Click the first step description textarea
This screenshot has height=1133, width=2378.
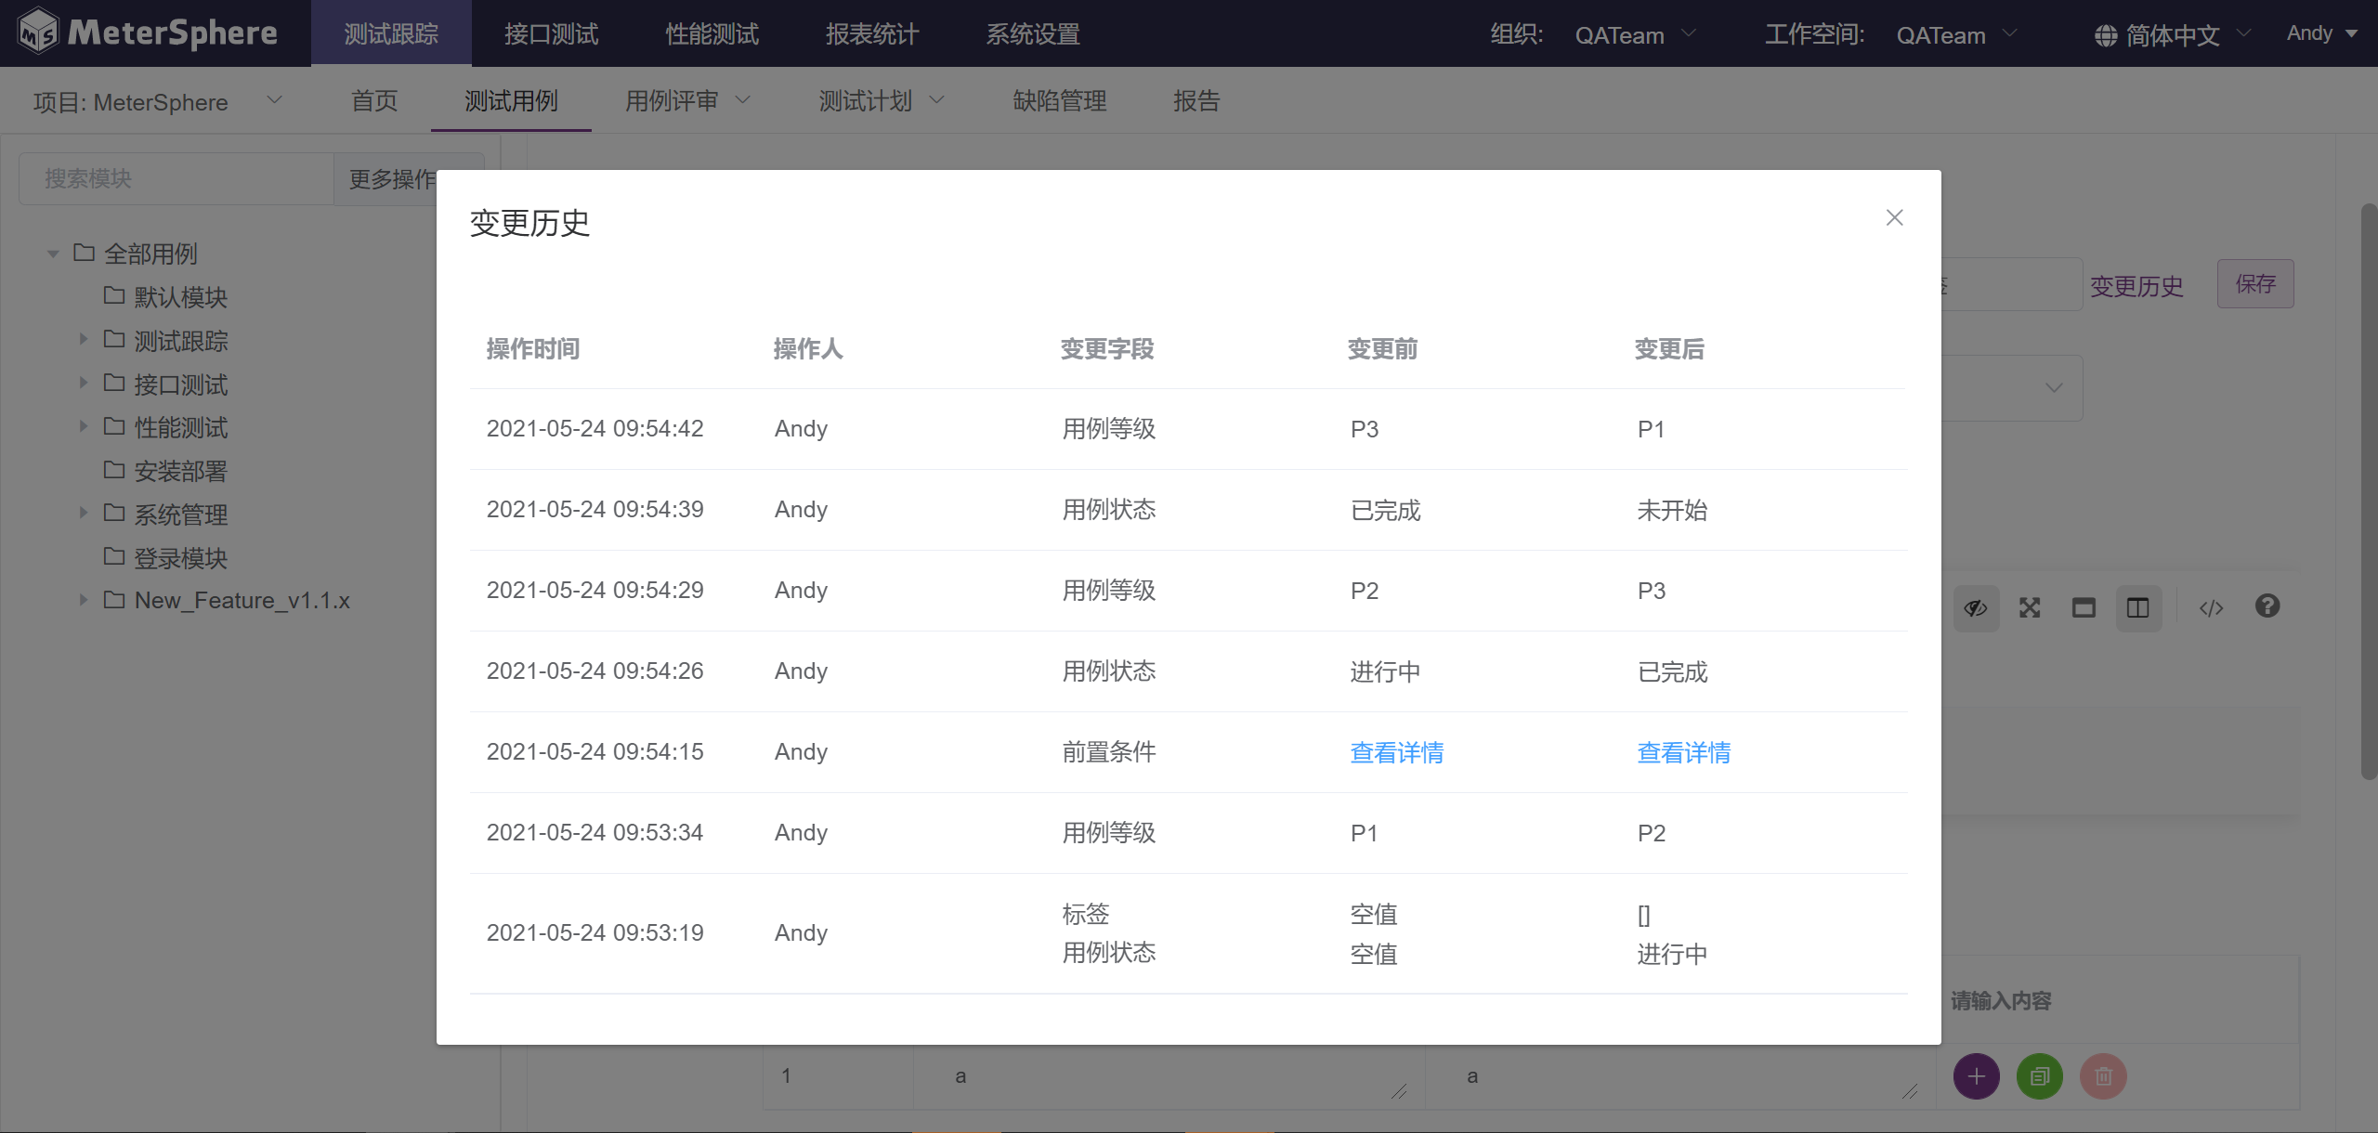[1169, 1076]
